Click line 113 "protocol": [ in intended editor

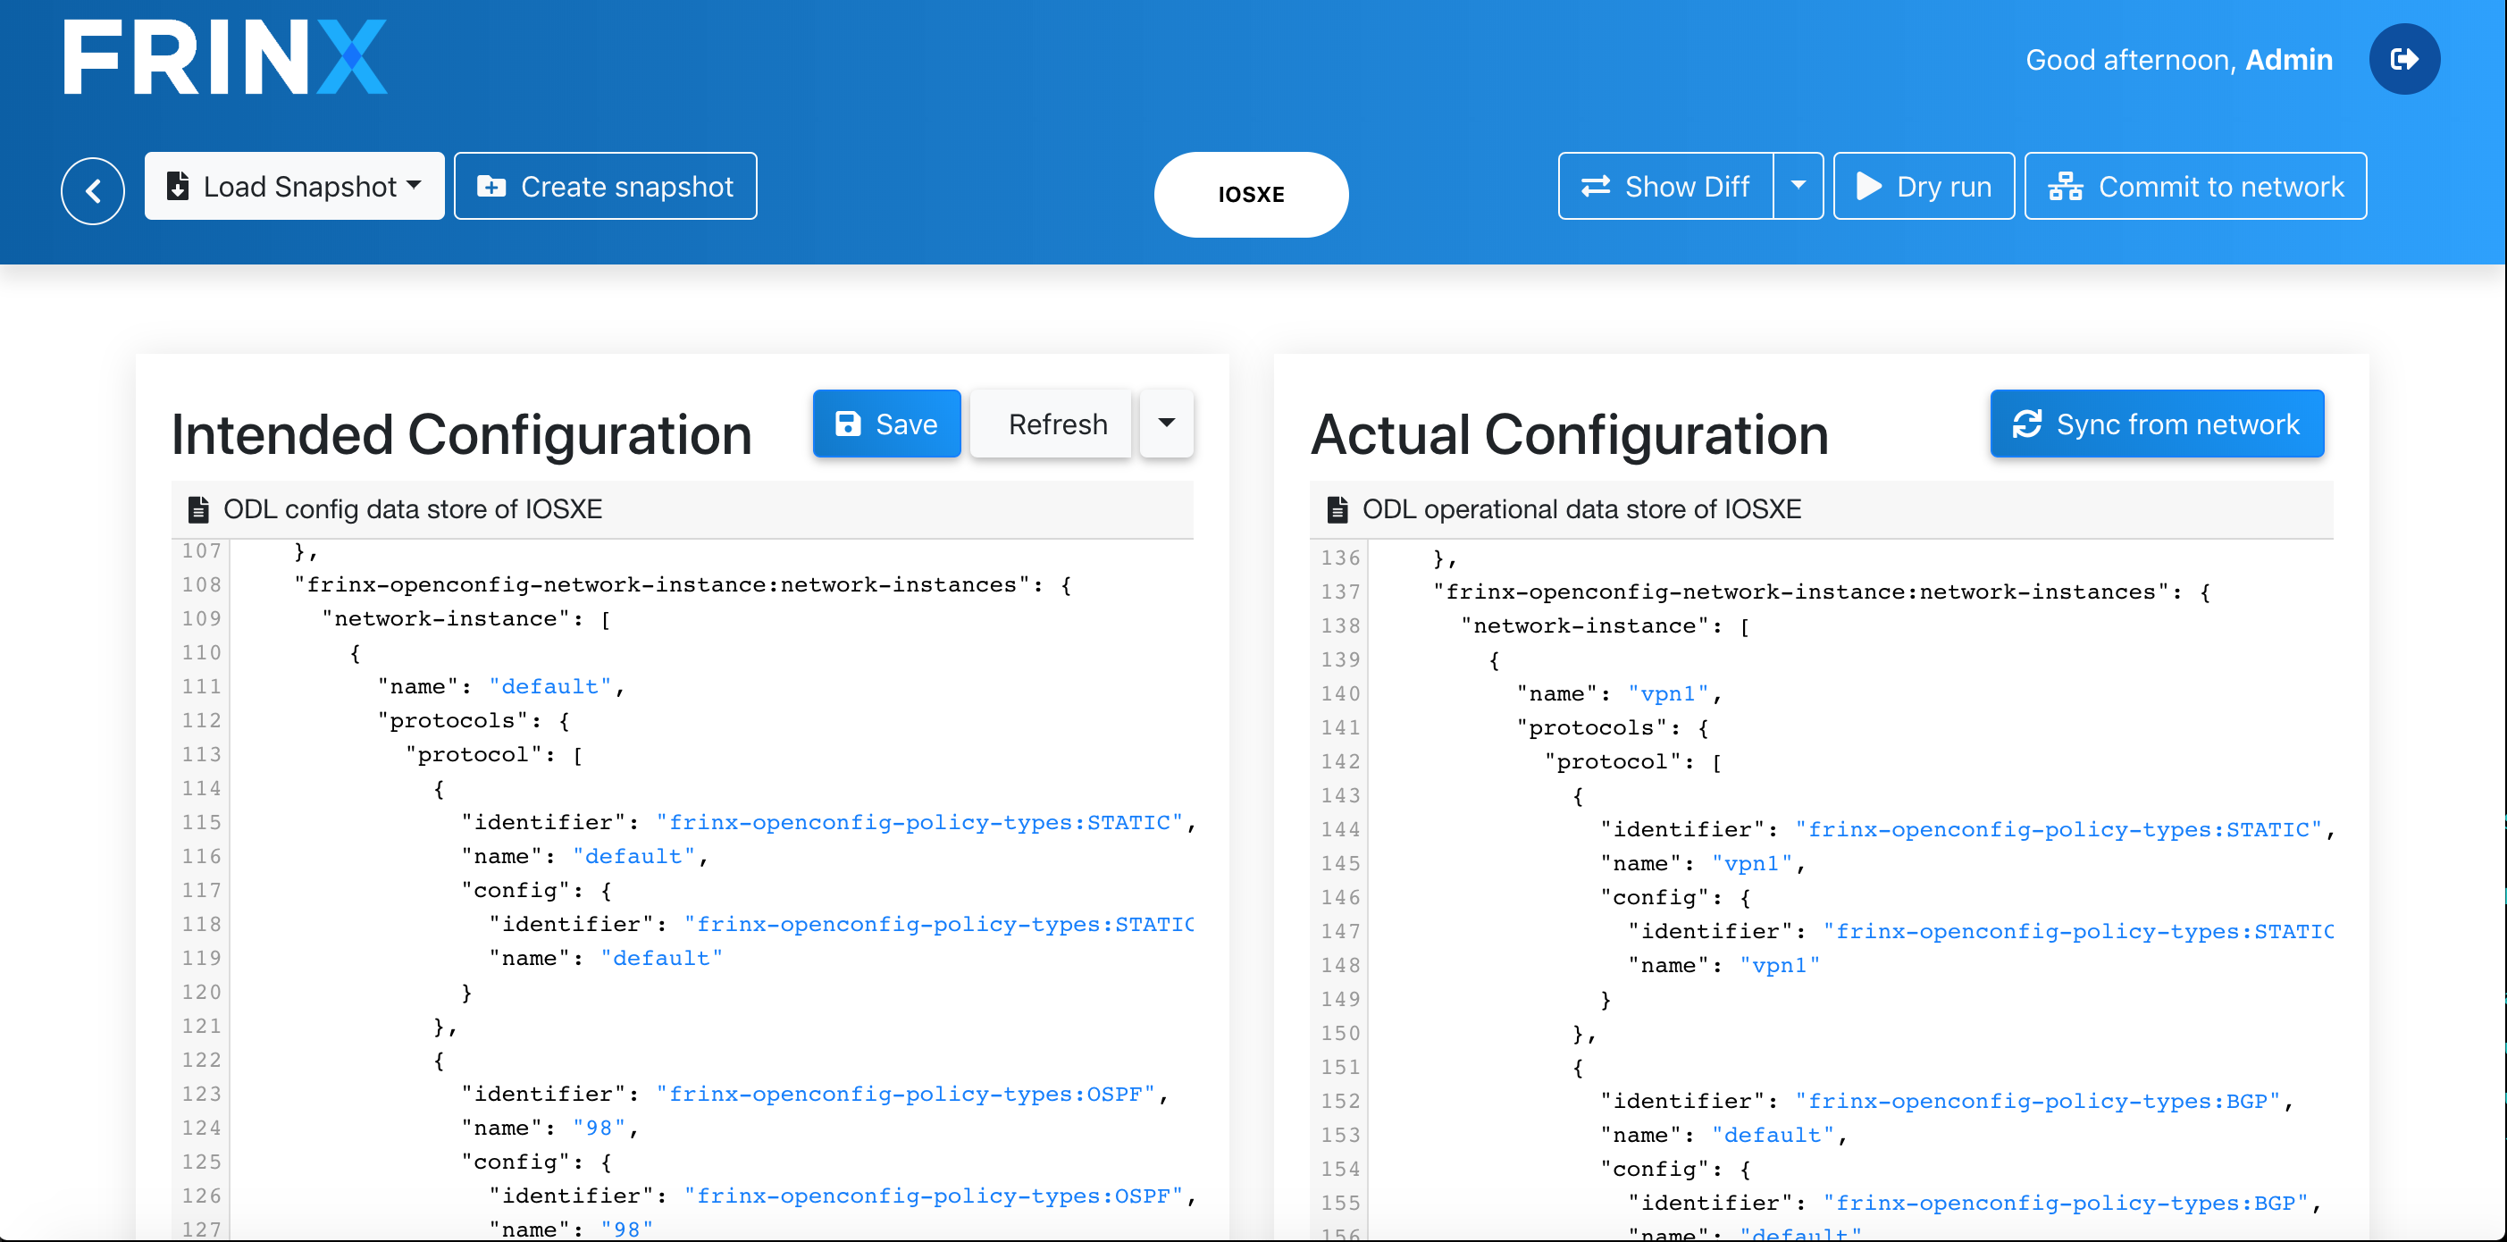pyautogui.click(x=494, y=754)
